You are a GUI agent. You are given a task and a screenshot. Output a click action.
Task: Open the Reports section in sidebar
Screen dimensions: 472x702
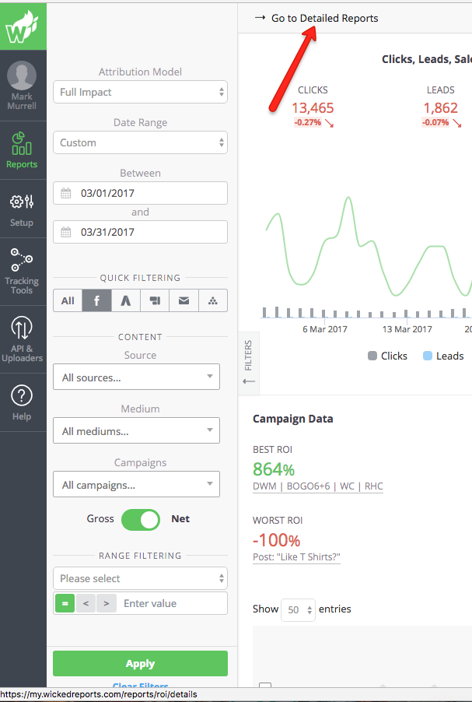point(22,150)
